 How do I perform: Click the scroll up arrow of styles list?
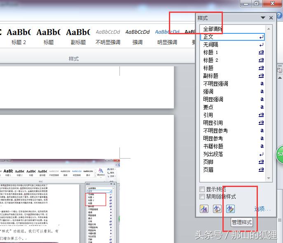[x=269, y=29]
